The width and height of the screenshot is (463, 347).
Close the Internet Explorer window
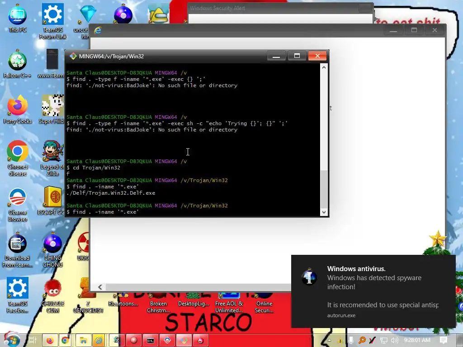435,30
